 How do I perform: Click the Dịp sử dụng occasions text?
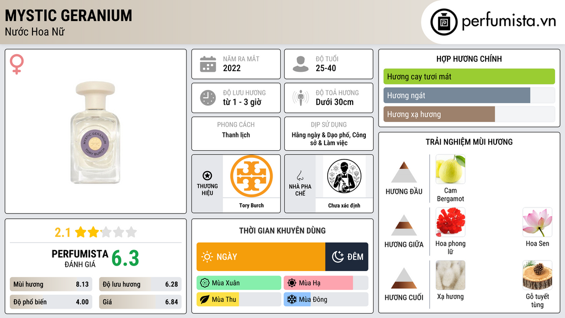pos(329,139)
